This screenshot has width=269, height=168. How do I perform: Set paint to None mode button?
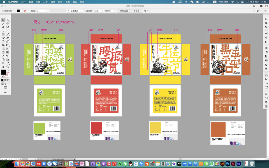(8, 80)
